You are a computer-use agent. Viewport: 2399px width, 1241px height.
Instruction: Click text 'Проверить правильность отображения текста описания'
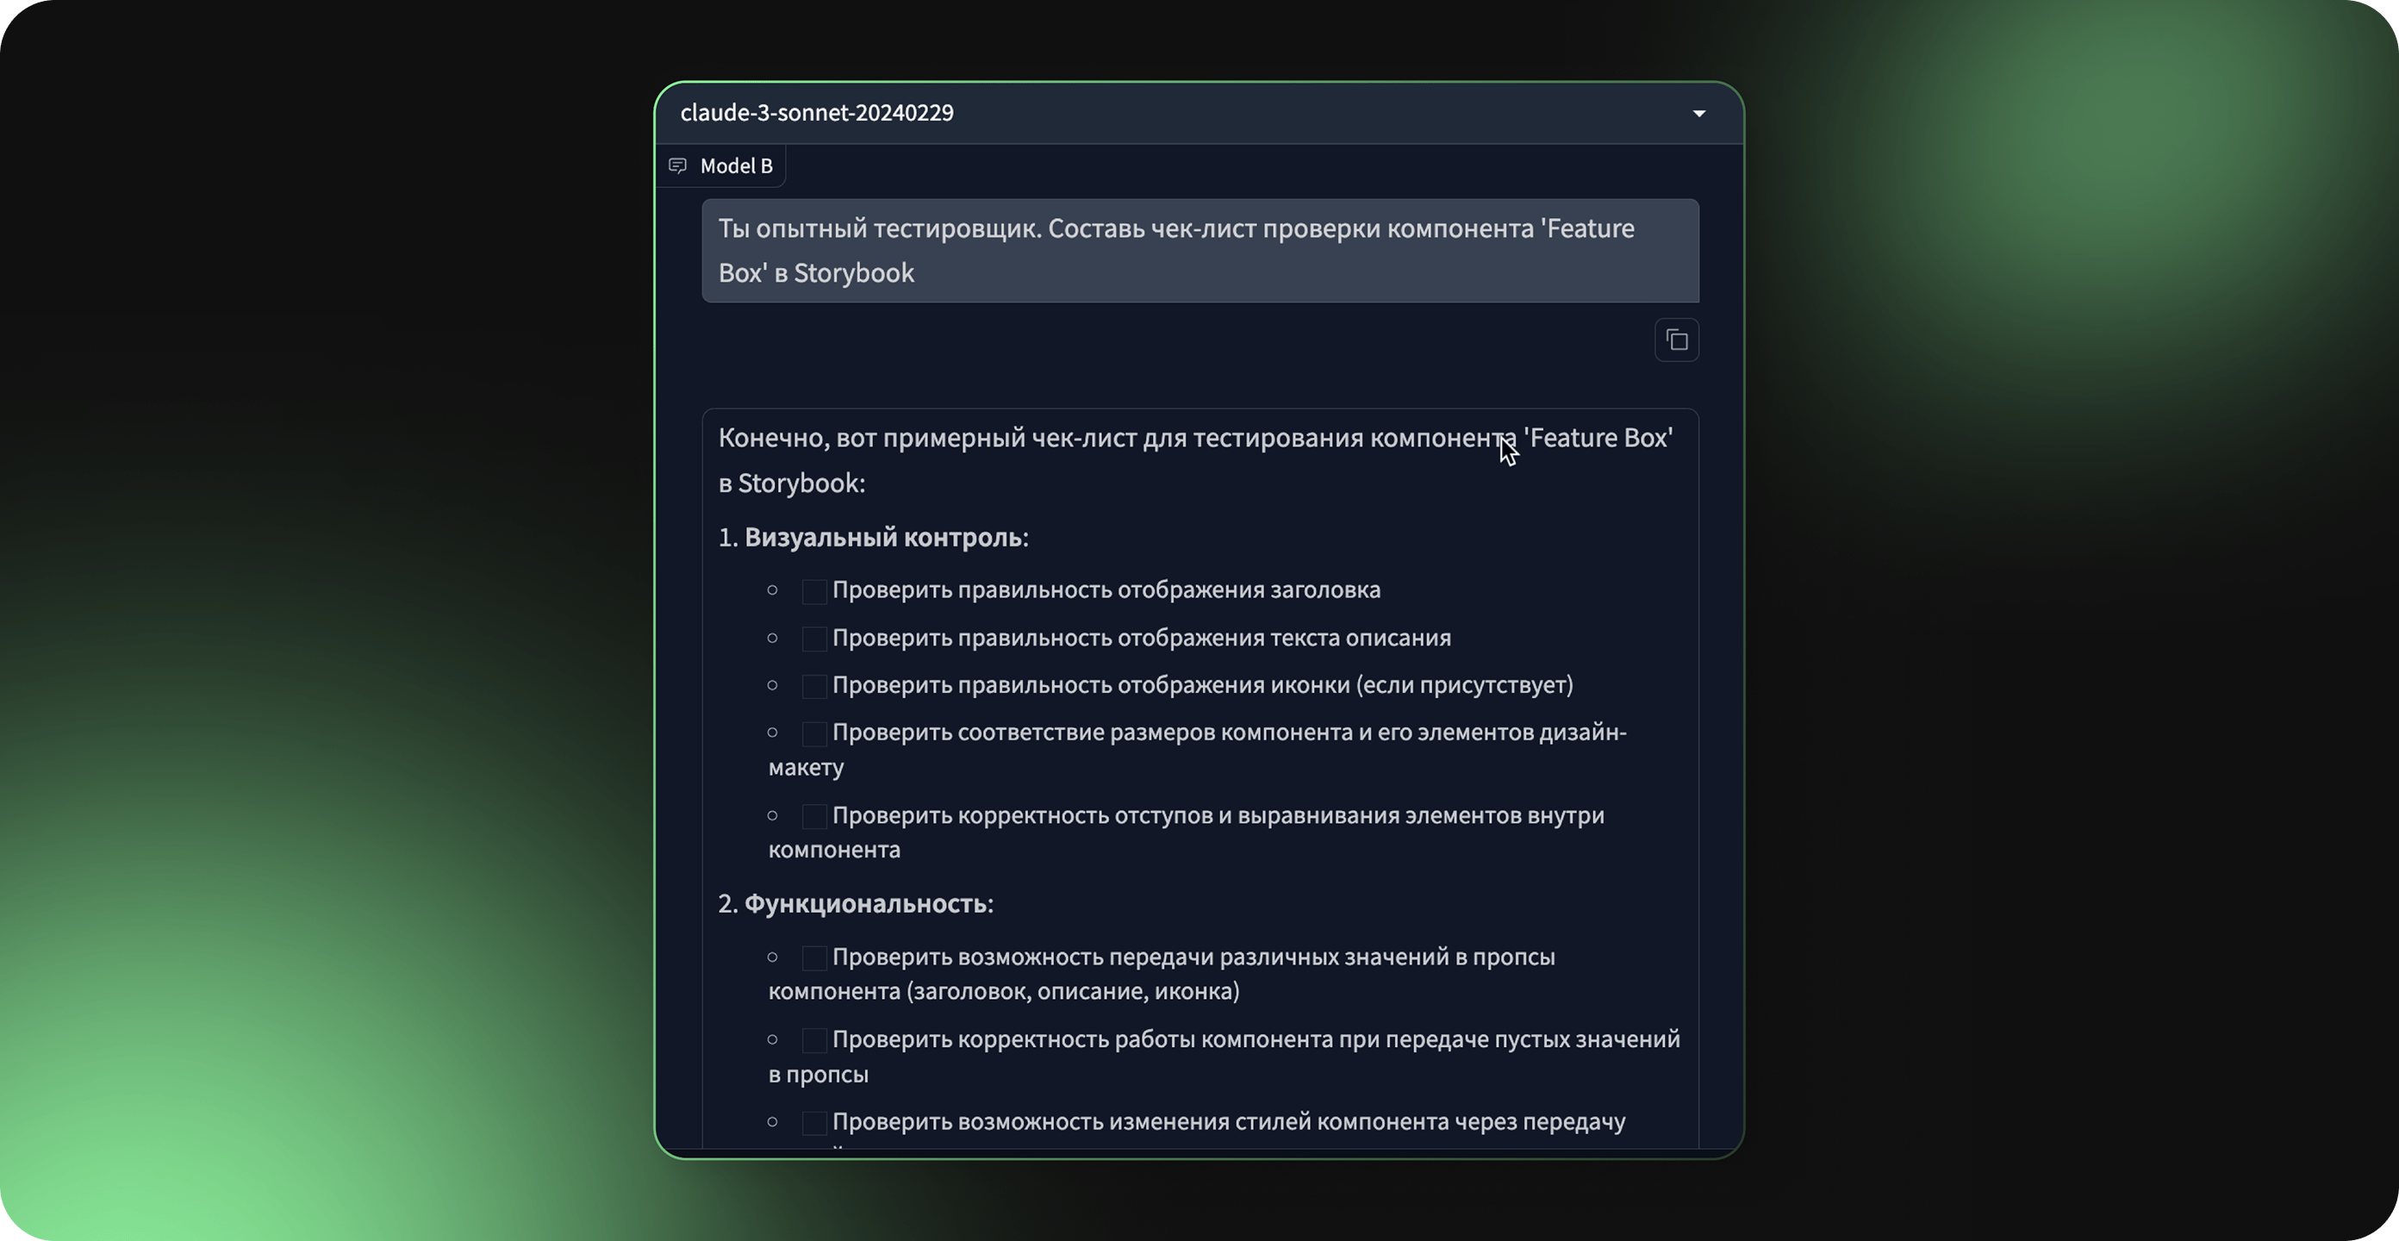1141,639
